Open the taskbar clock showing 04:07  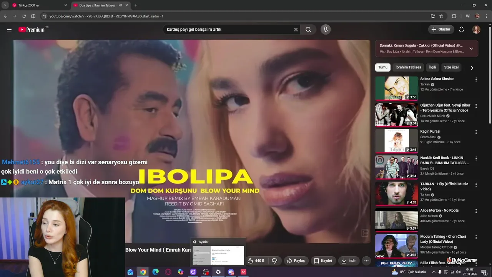(x=470, y=272)
